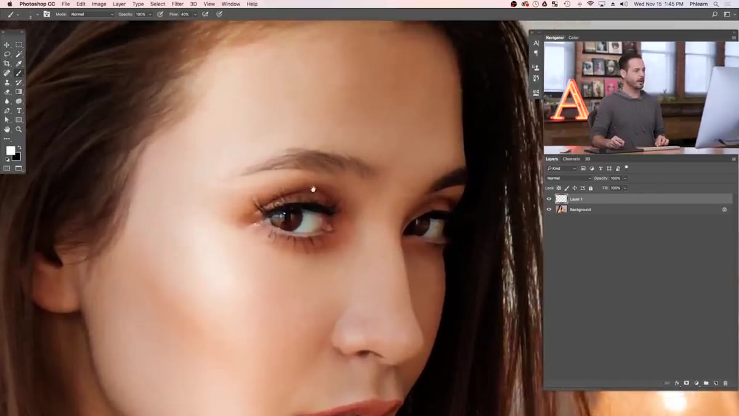The width and height of the screenshot is (739, 416).
Task: Toggle pixel layer filter in Layers panel
Action: 583,169
